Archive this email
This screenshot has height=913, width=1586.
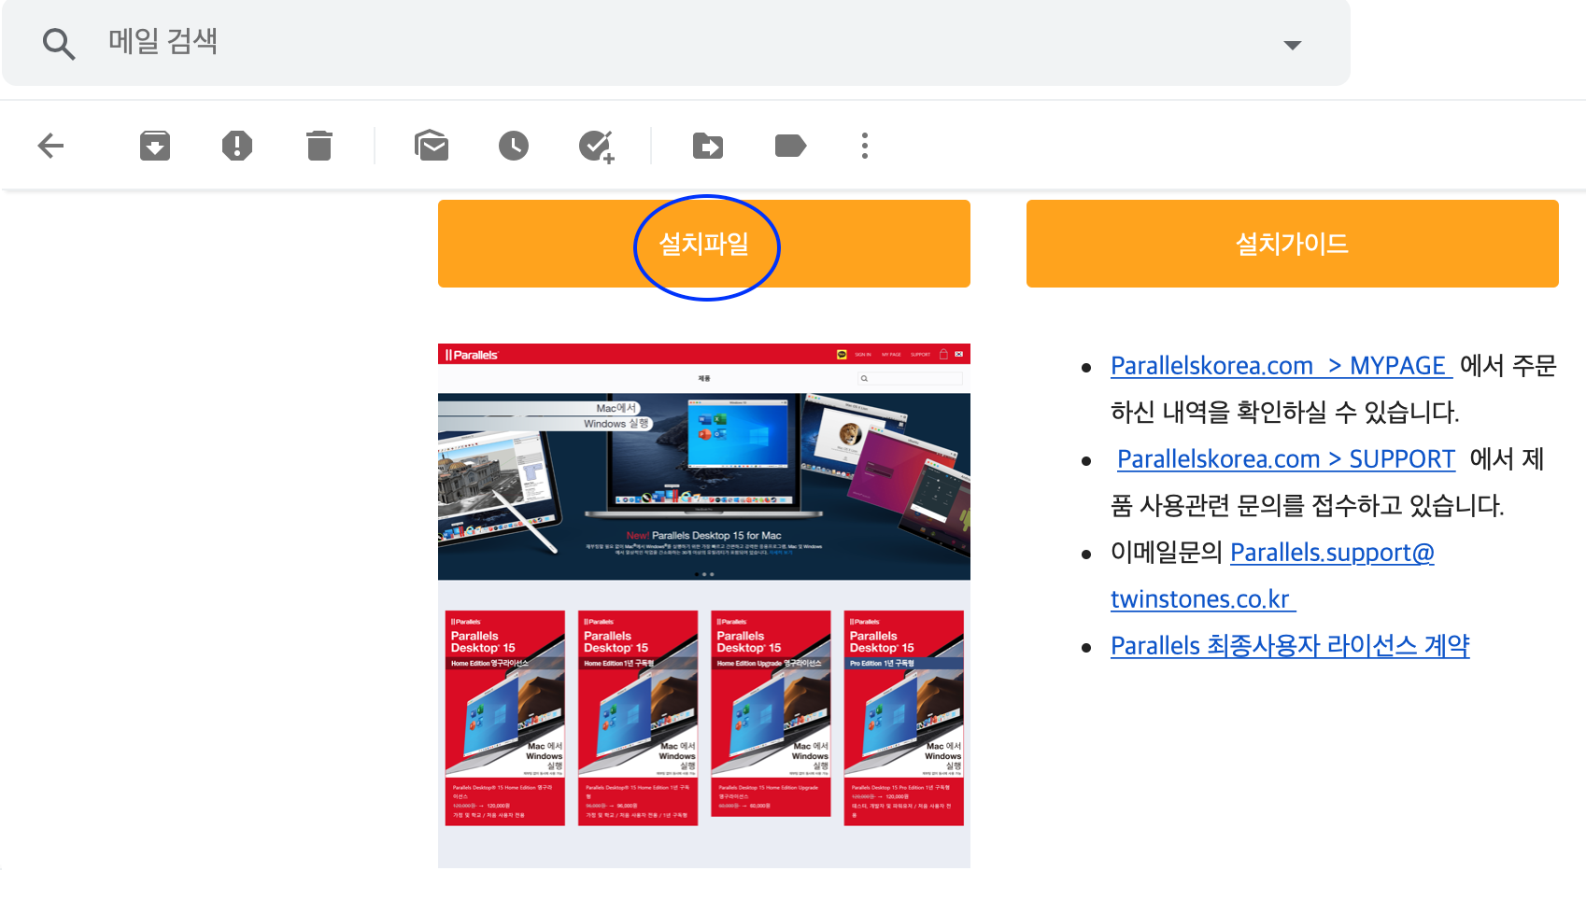tap(155, 146)
